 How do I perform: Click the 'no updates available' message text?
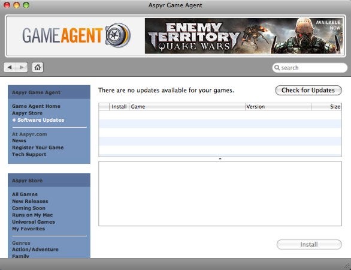[166, 91]
